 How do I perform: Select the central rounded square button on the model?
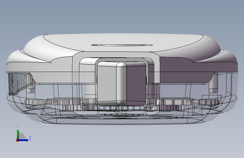[x=122, y=83]
